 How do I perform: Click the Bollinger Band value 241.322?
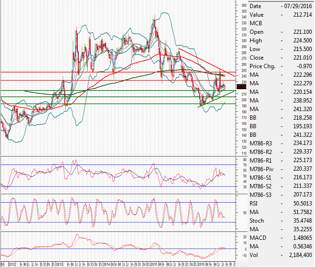pos(302,135)
